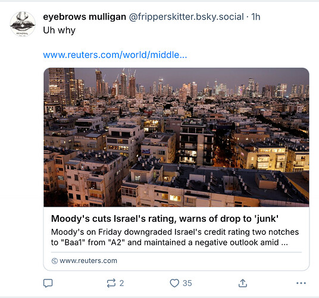The height and width of the screenshot is (298, 319).
Task: Click the globe icon beside www.reuters.com
Action: (55, 261)
